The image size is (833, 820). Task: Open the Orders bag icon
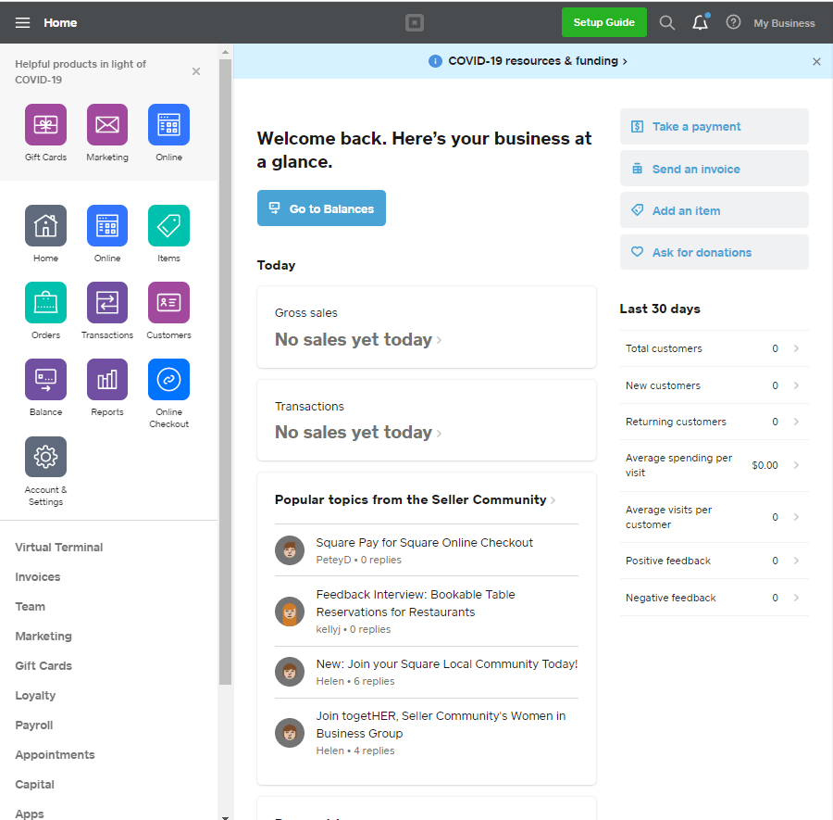tap(45, 303)
